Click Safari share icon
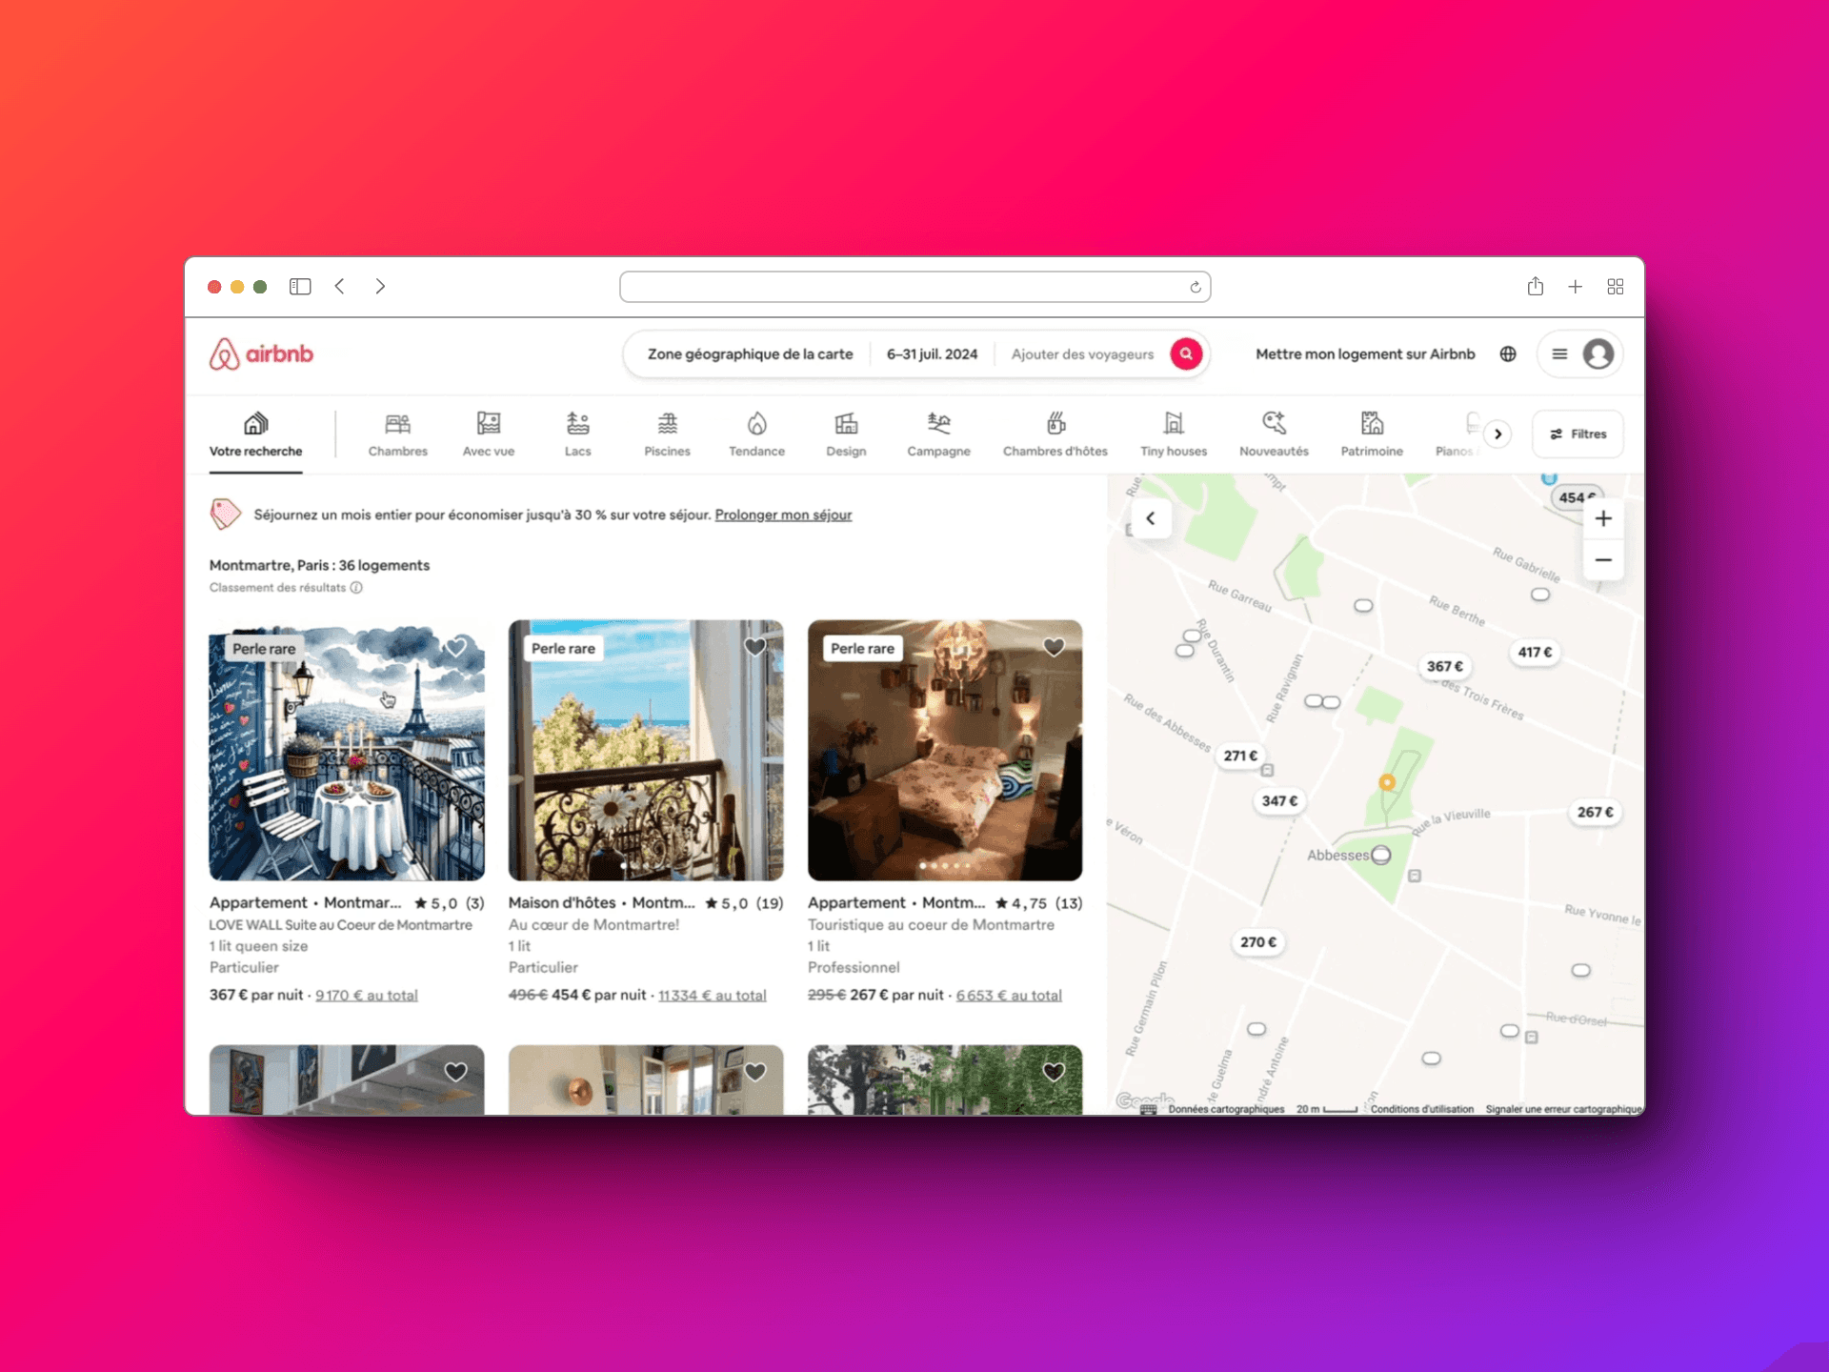1829x1372 pixels. pos(1535,287)
